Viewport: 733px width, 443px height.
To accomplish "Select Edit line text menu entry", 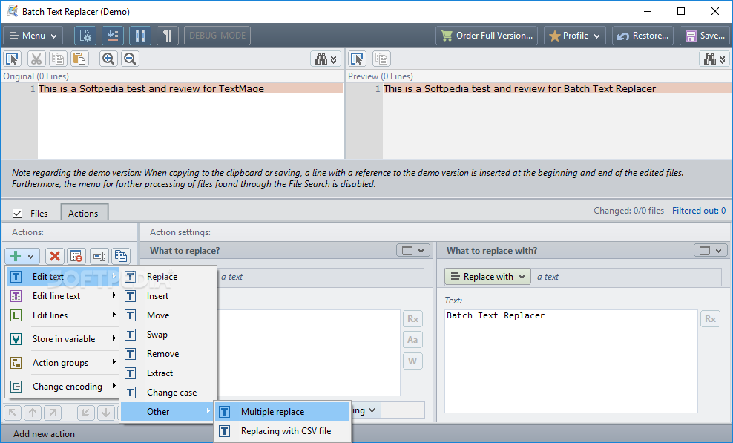I will [x=62, y=295].
